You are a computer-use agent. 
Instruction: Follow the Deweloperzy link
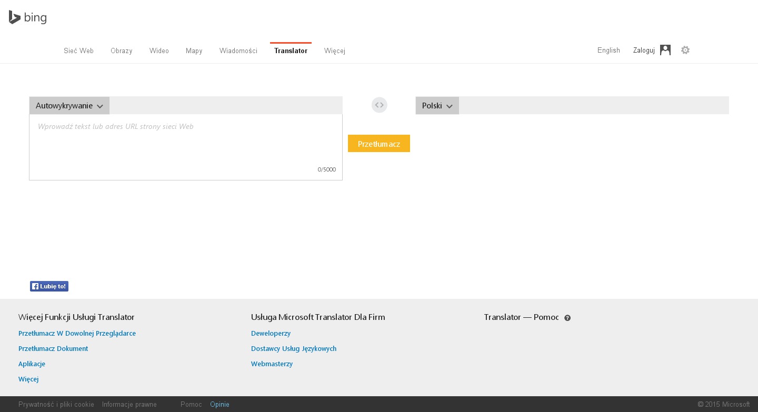coord(271,334)
